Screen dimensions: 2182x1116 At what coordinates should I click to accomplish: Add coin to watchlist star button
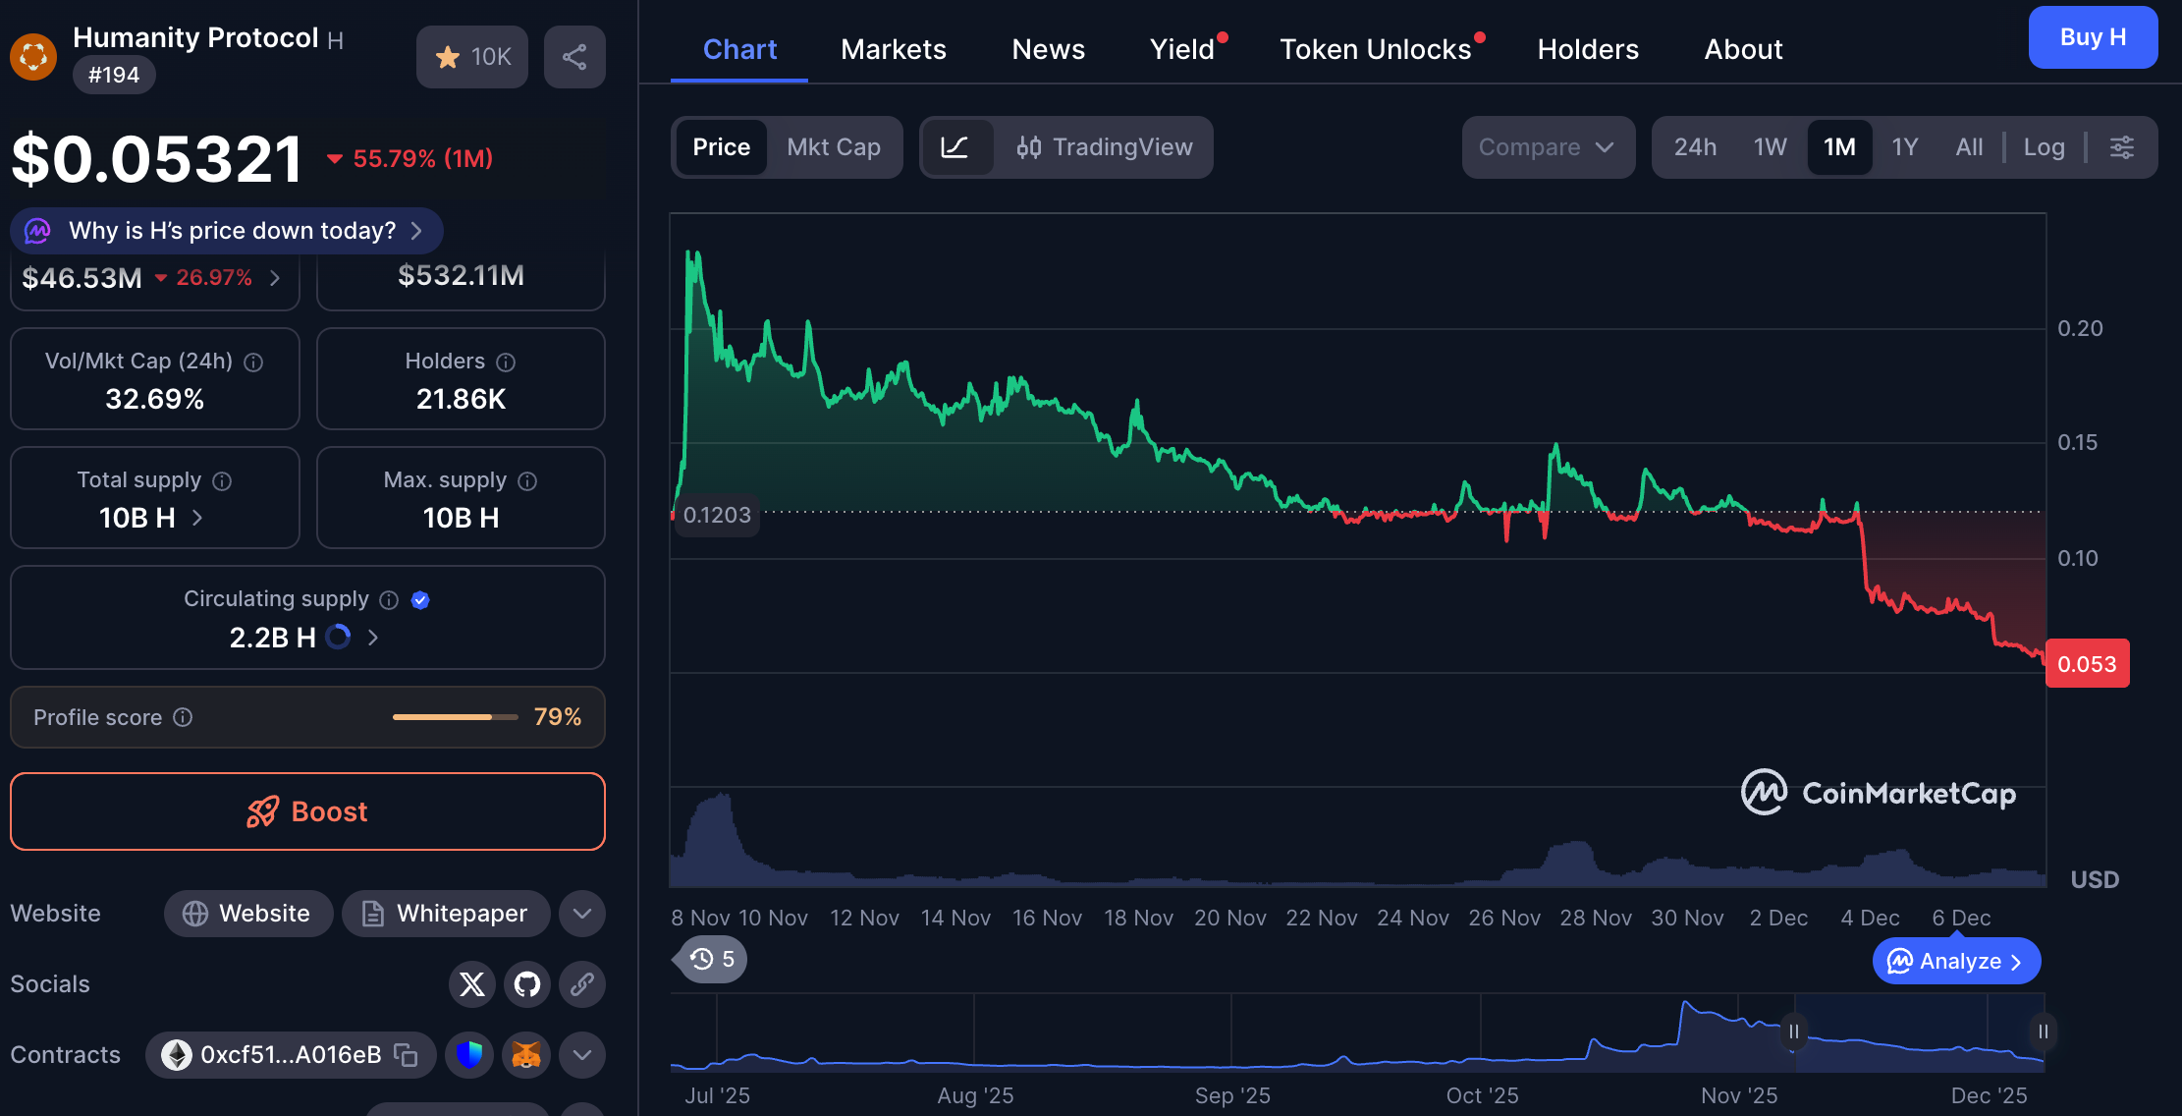pos(472,57)
